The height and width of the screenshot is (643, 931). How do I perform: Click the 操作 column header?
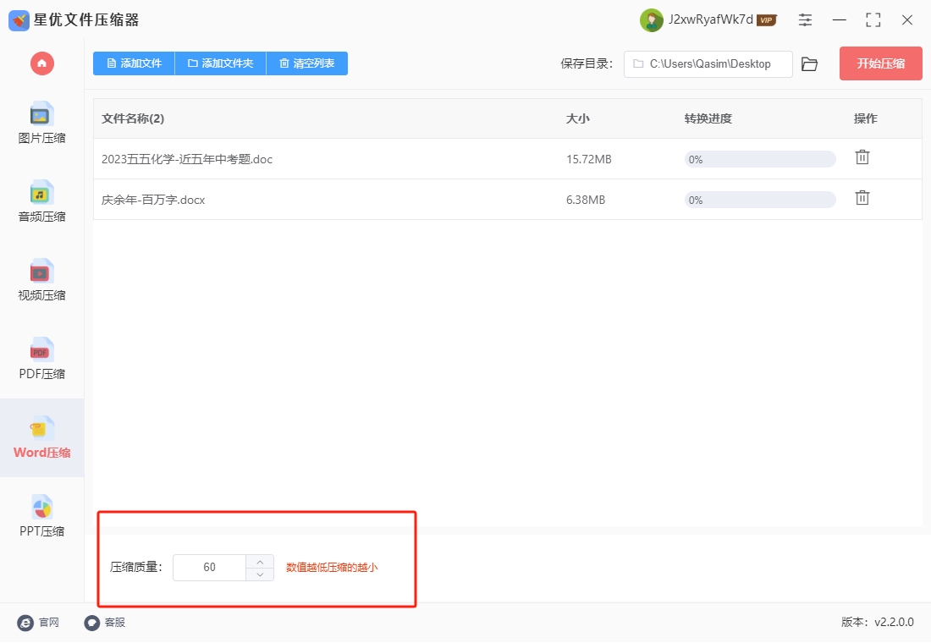tap(866, 118)
